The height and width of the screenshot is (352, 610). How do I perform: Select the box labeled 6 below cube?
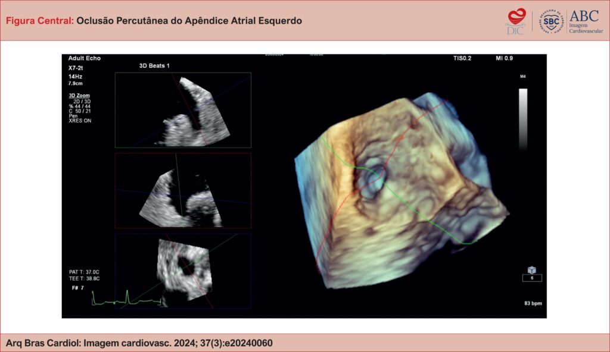pos(531,278)
